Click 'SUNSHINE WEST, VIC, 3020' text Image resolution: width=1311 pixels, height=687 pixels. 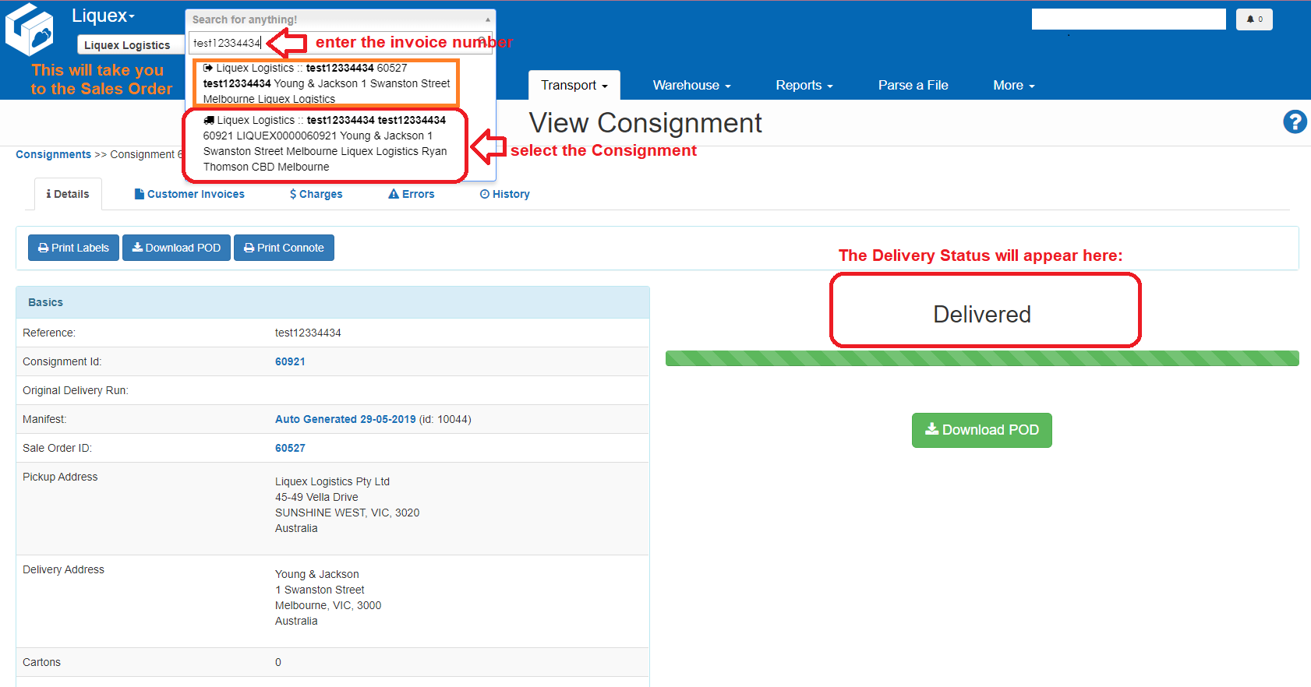click(x=347, y=513)
